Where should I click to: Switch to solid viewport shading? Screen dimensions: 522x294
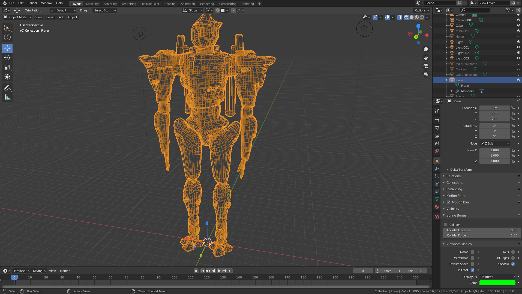pyautogui.click(x=412, y=17)
